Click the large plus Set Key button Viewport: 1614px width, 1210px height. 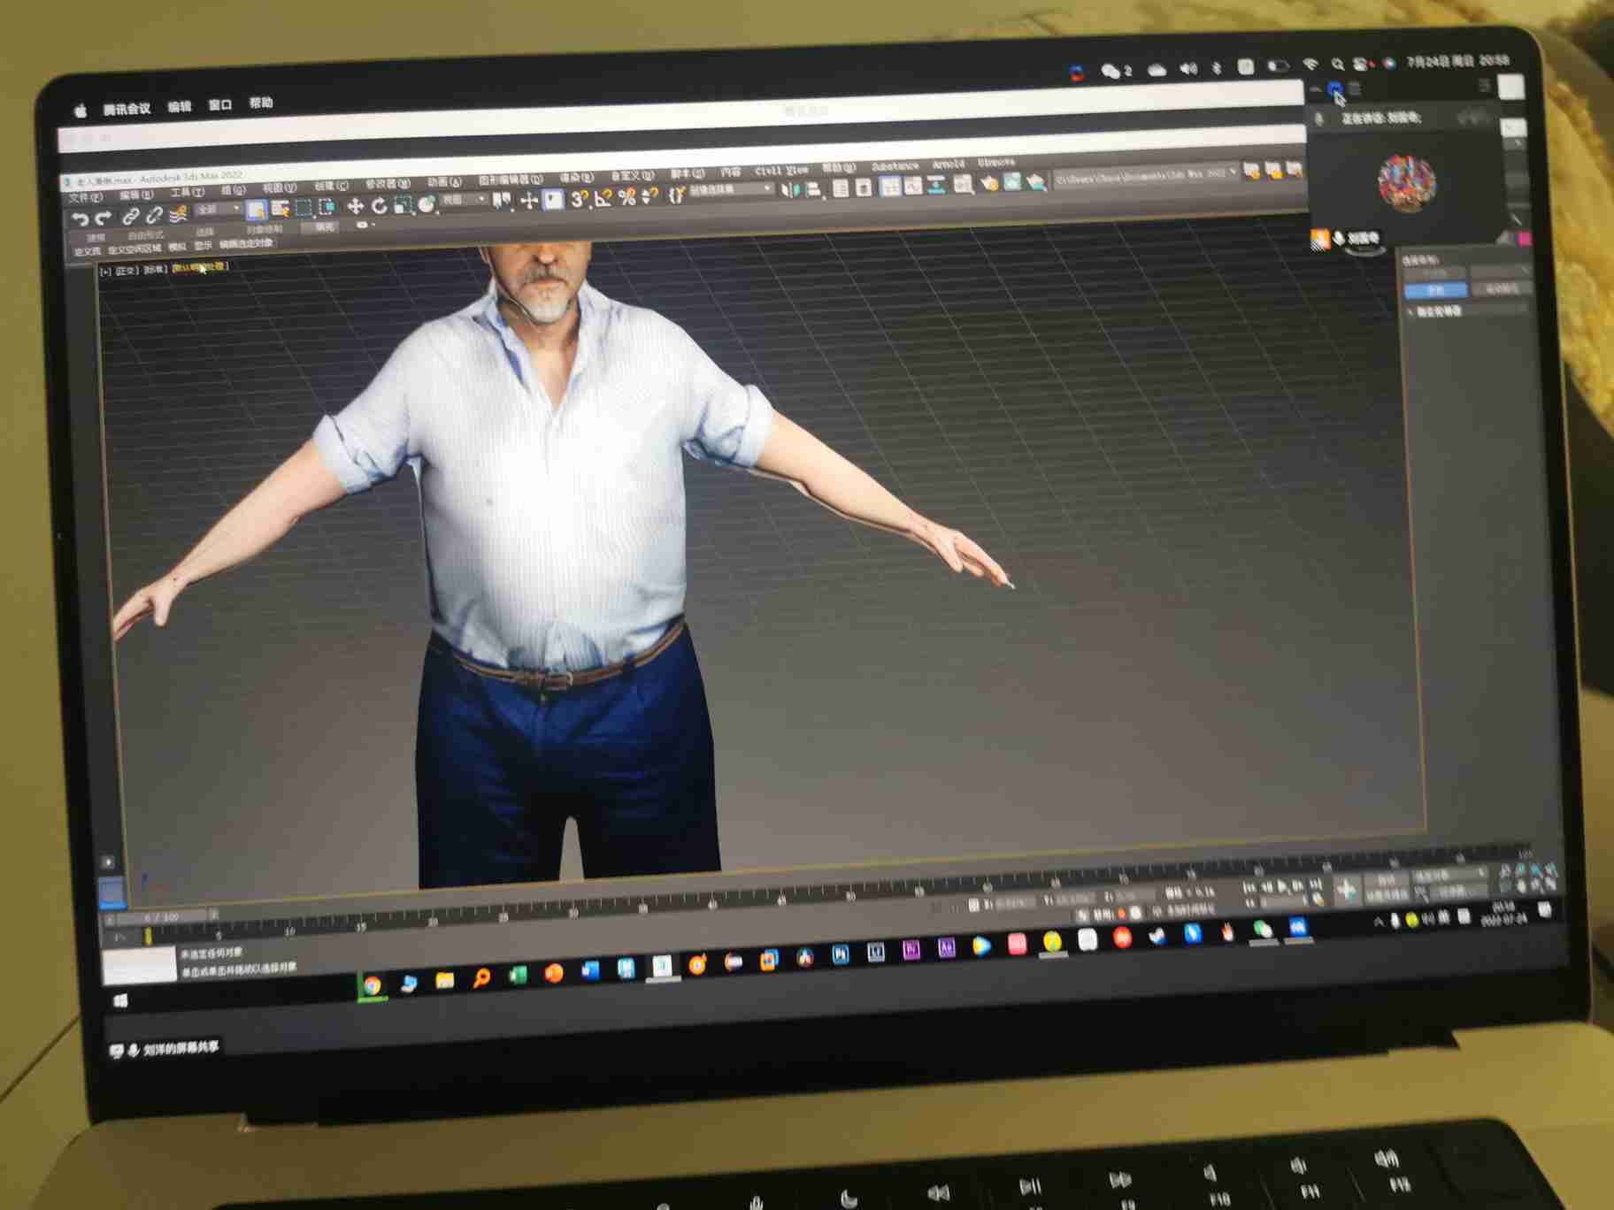[x=1346, y=890]
